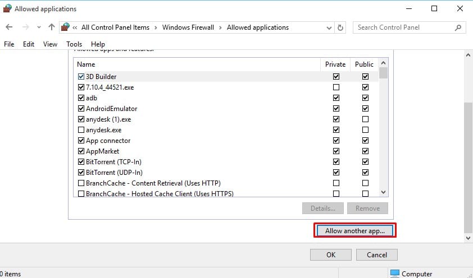Select the AppMarket row text
This screenshot has height=278, width=473.
tap(103, 151)
